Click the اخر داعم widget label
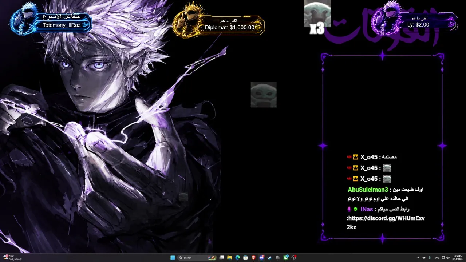This screenshot has height=262, width=466. point(419,18)
